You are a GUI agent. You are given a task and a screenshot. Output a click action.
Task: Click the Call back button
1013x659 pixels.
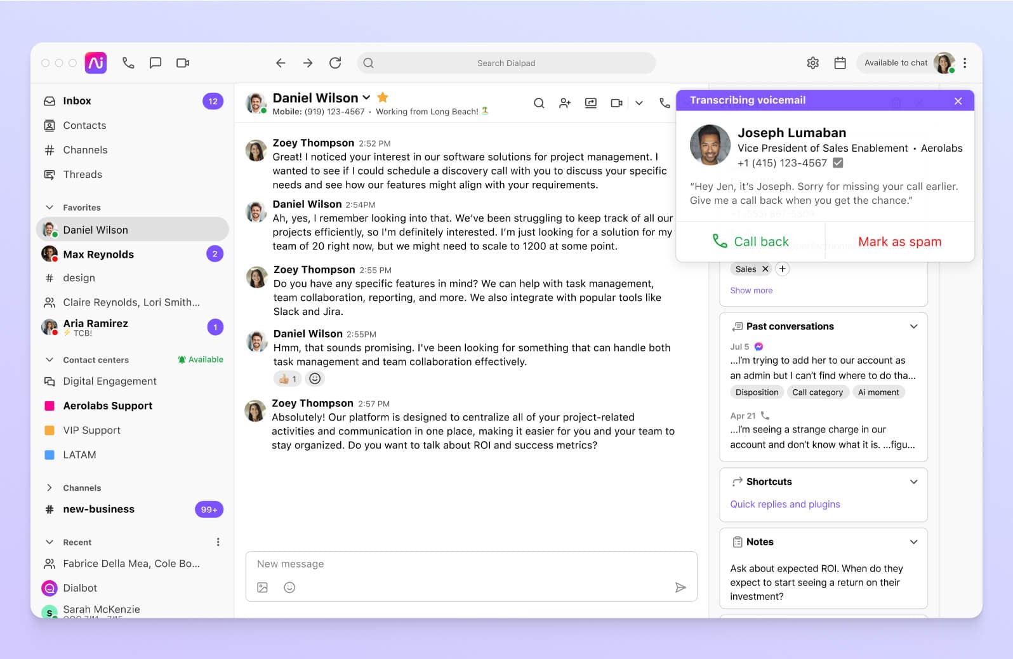[x=751, y=242]
